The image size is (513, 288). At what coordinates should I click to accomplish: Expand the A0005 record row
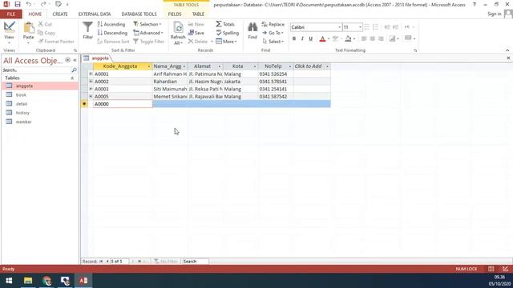point(91,96)
